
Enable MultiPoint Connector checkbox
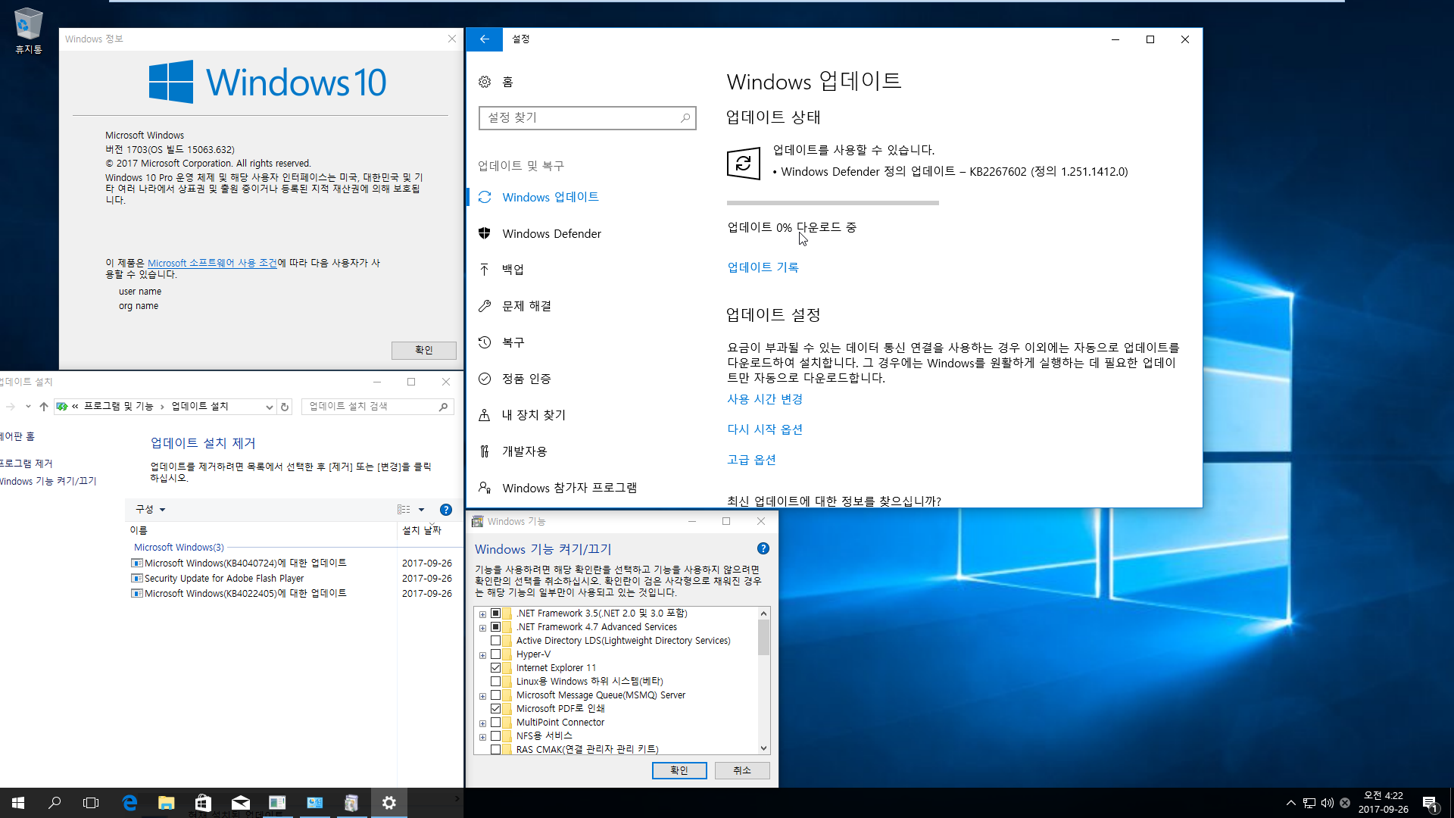click(x=495, y=723)
